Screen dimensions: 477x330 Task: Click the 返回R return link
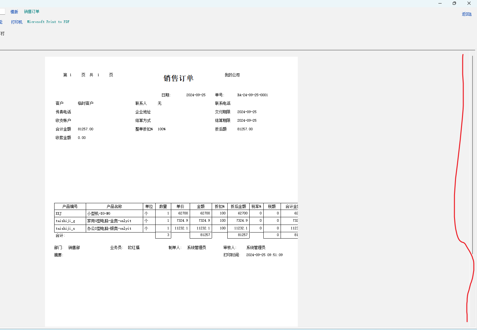click(466, 14)
